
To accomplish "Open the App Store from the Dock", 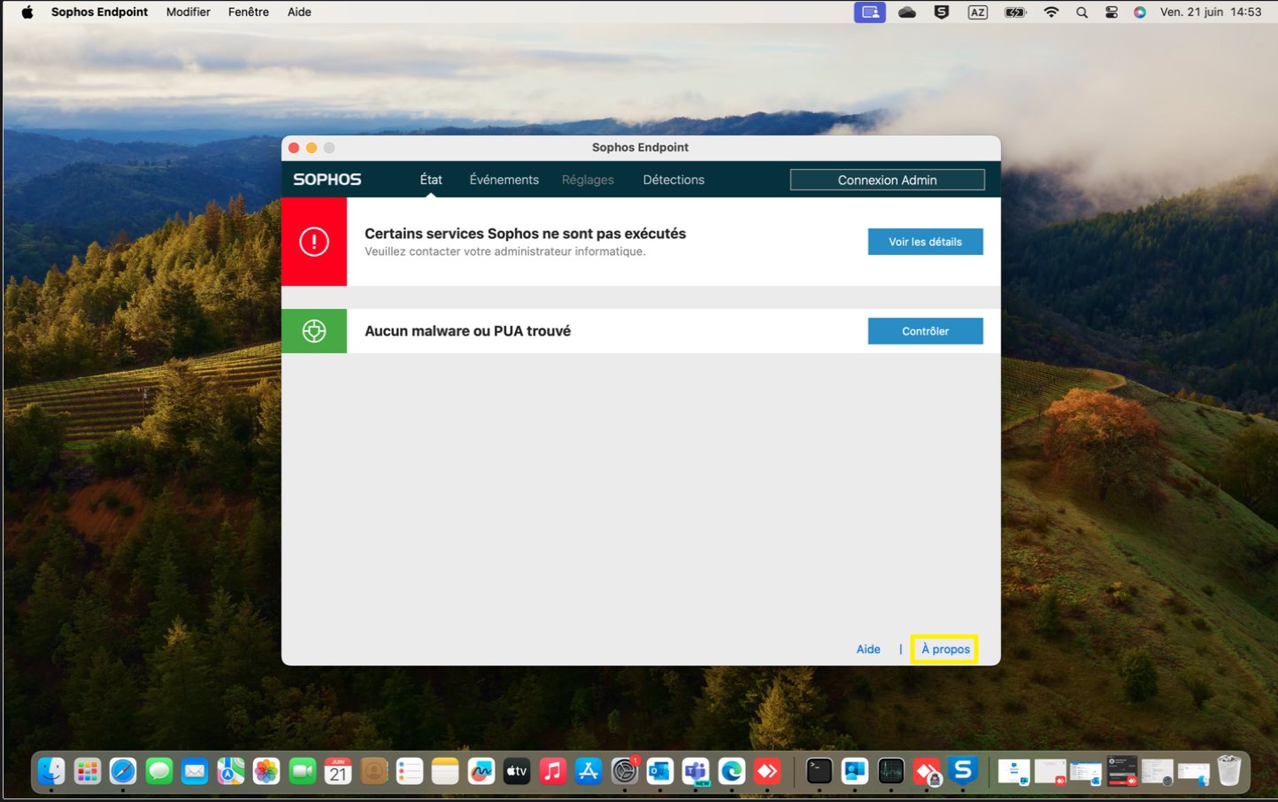I will click(x=589, y=771).
